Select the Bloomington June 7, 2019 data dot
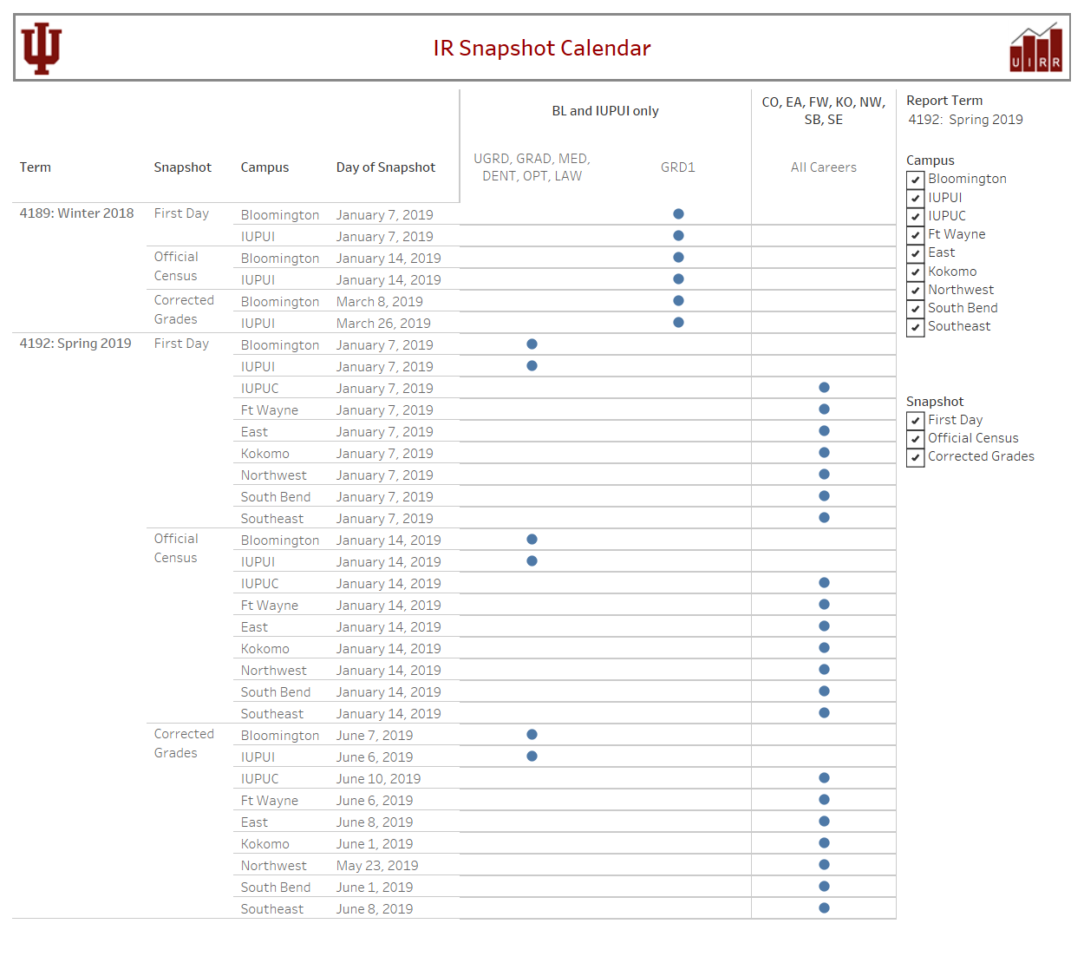1084x976 pixels. click(532, 735)
